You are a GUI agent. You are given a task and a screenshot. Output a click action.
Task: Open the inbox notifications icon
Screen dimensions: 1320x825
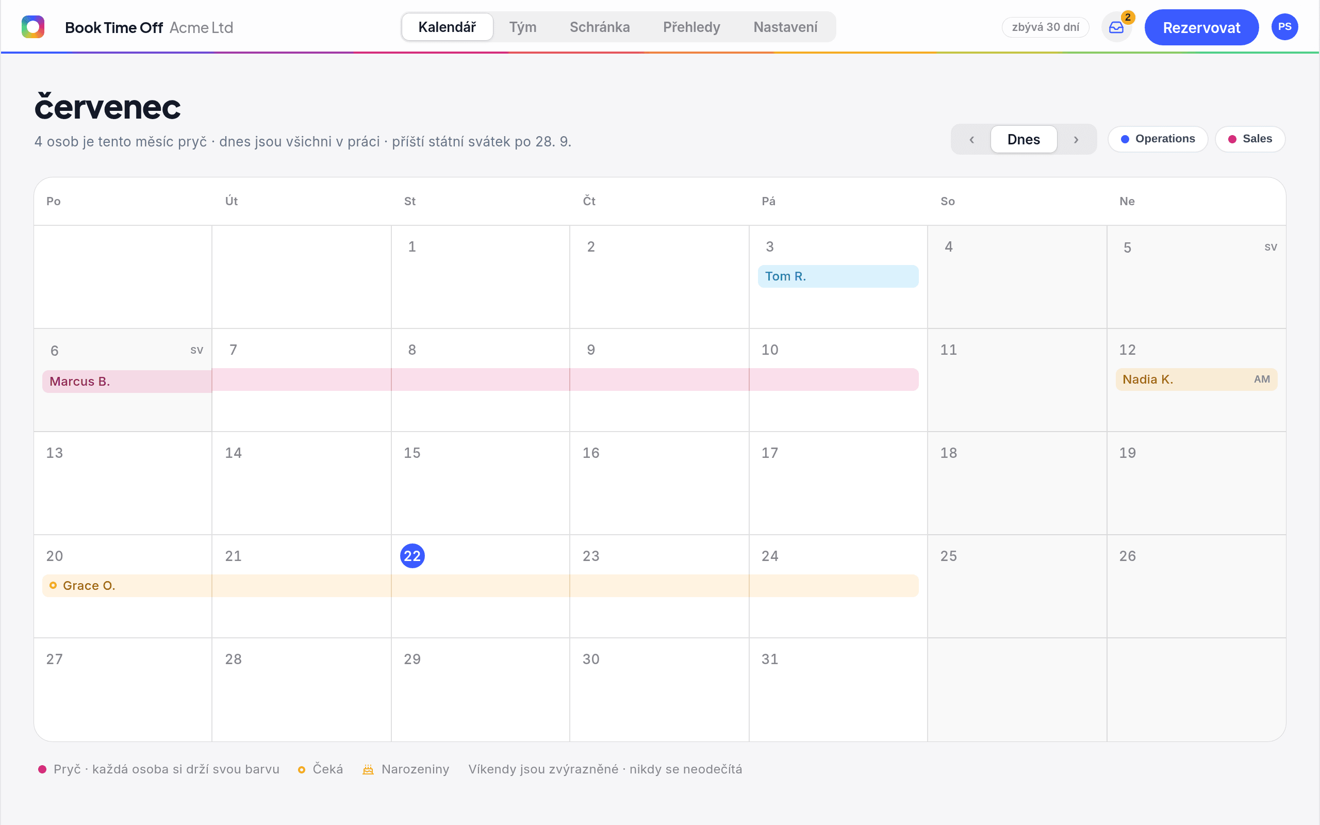pos(1116,27)
